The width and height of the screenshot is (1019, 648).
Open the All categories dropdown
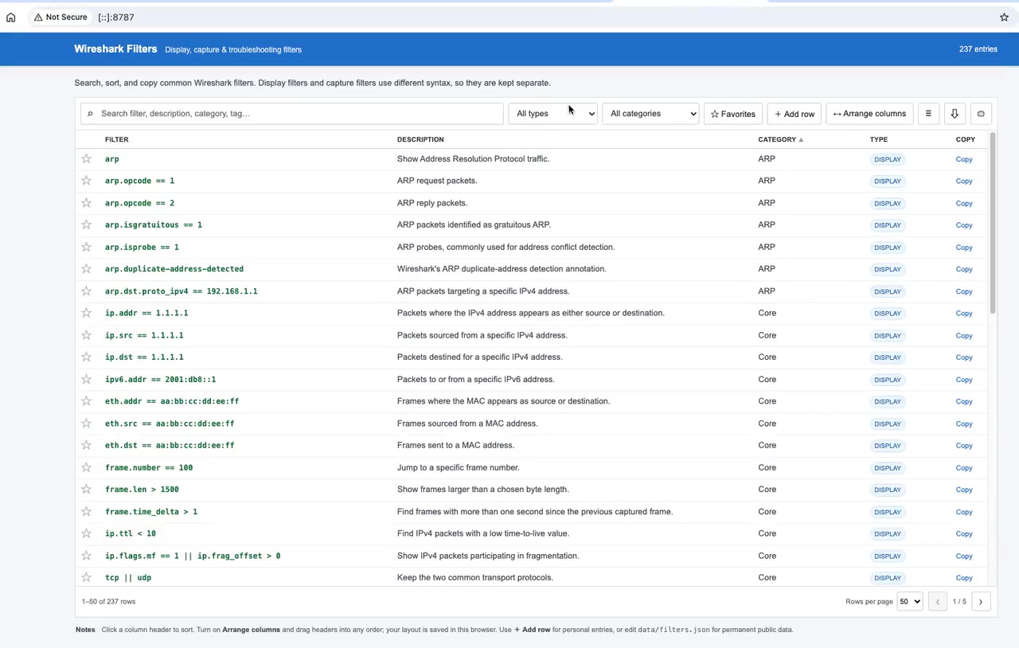[x=650, y=114]
